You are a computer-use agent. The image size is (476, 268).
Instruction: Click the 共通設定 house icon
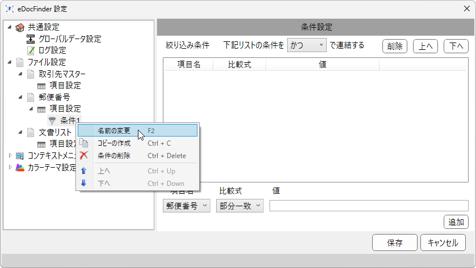[x=20, y=27]
